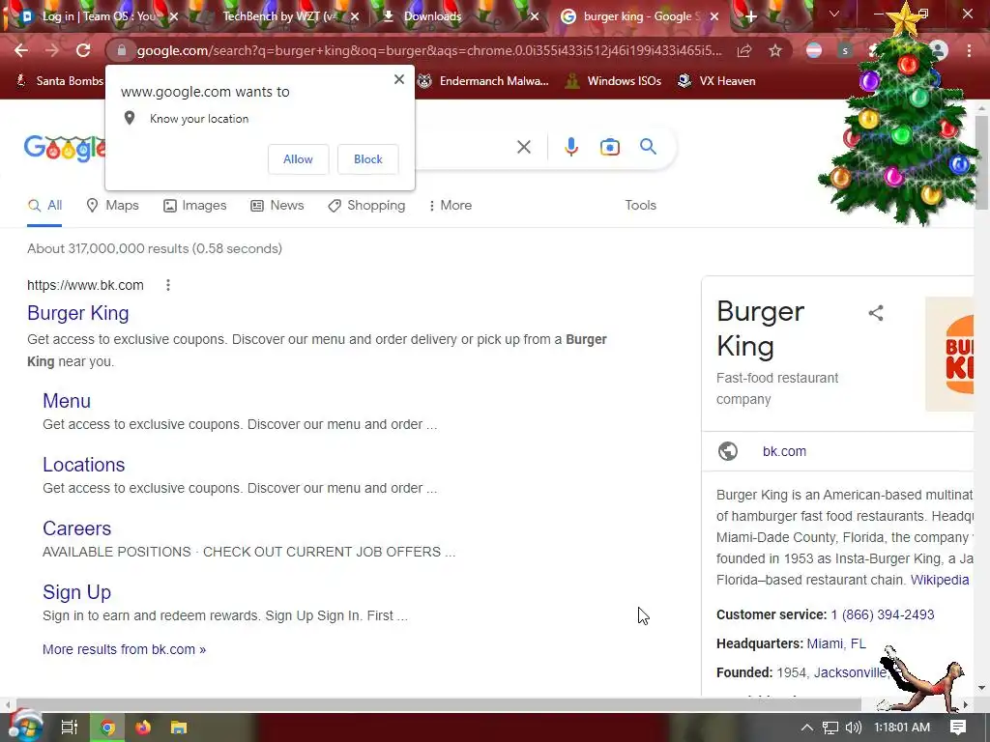
Task: Open the Sign Up sitelink
Action: point(76,592)
